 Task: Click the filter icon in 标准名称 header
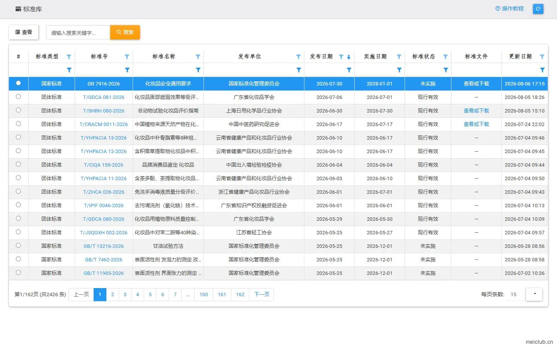(198, 57)
